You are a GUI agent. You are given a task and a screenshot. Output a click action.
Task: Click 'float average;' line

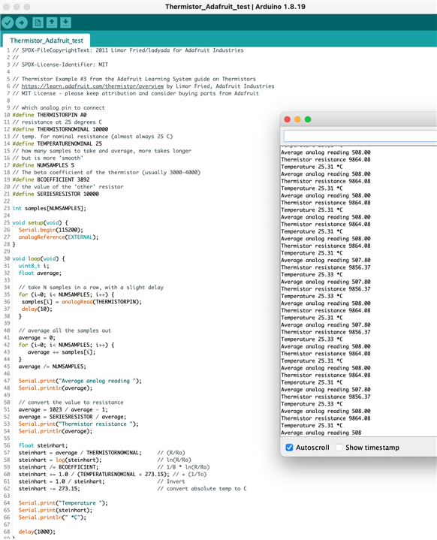(x=40, y=273)
